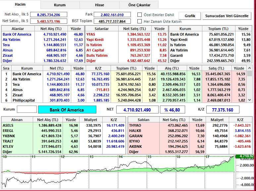Click the Maliyet header in Alınan table

[x=91, y=120]
